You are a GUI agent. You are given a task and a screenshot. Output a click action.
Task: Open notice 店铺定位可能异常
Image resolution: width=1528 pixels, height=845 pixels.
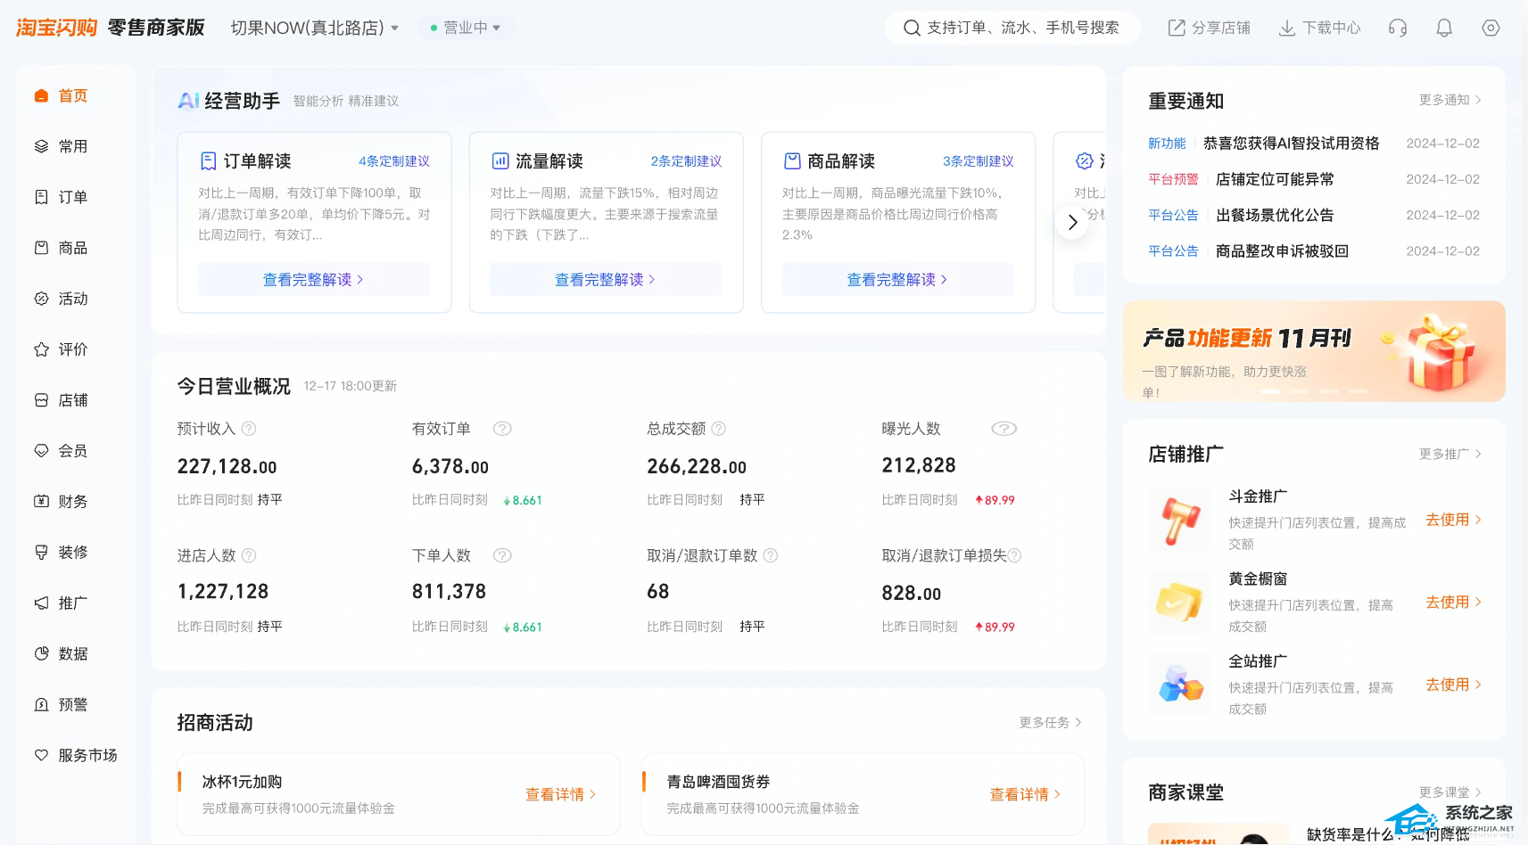(x=1275, y=179)
